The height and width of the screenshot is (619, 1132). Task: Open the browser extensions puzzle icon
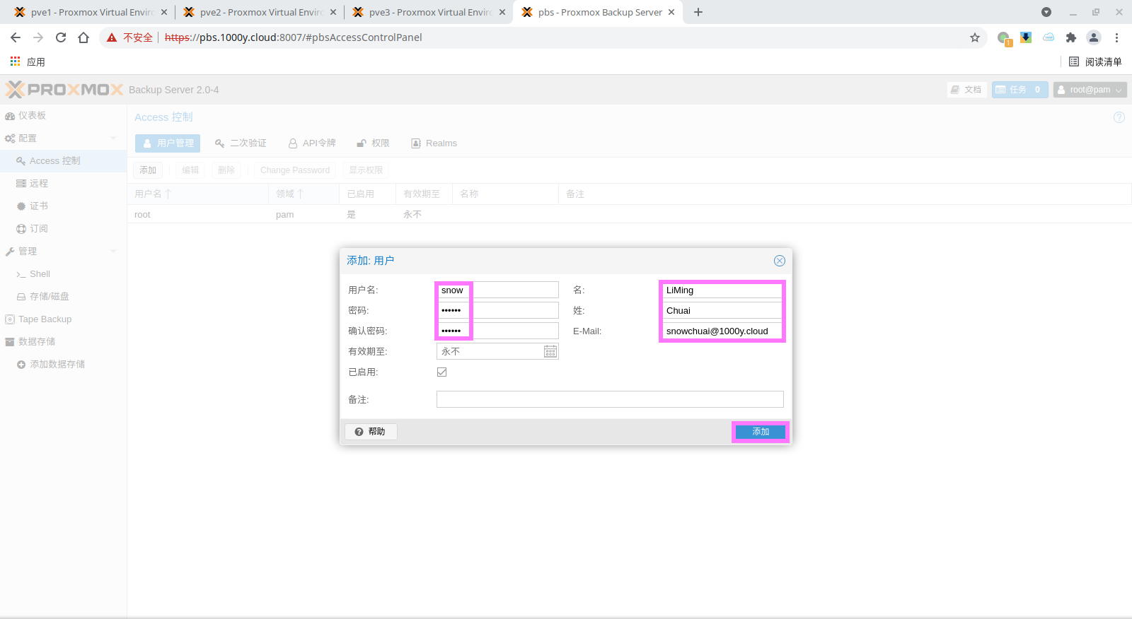tap(1070, 37)
